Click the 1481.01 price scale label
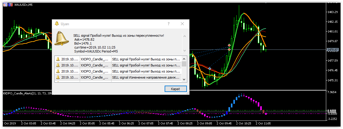This screenshot has height=129, width=343. tap(333, 31)
